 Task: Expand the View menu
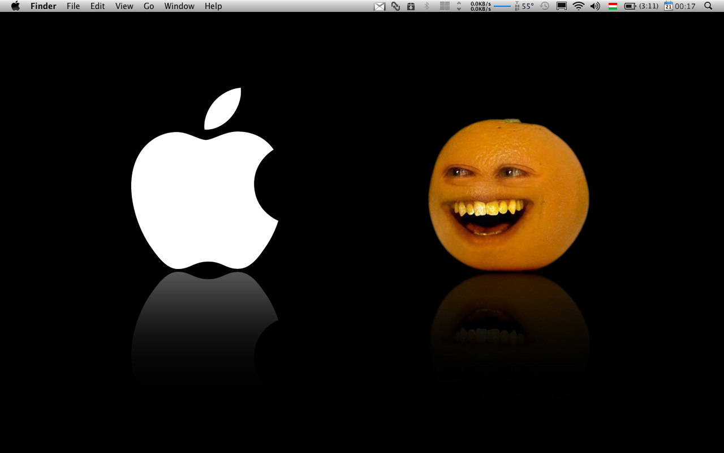(124, 6)
